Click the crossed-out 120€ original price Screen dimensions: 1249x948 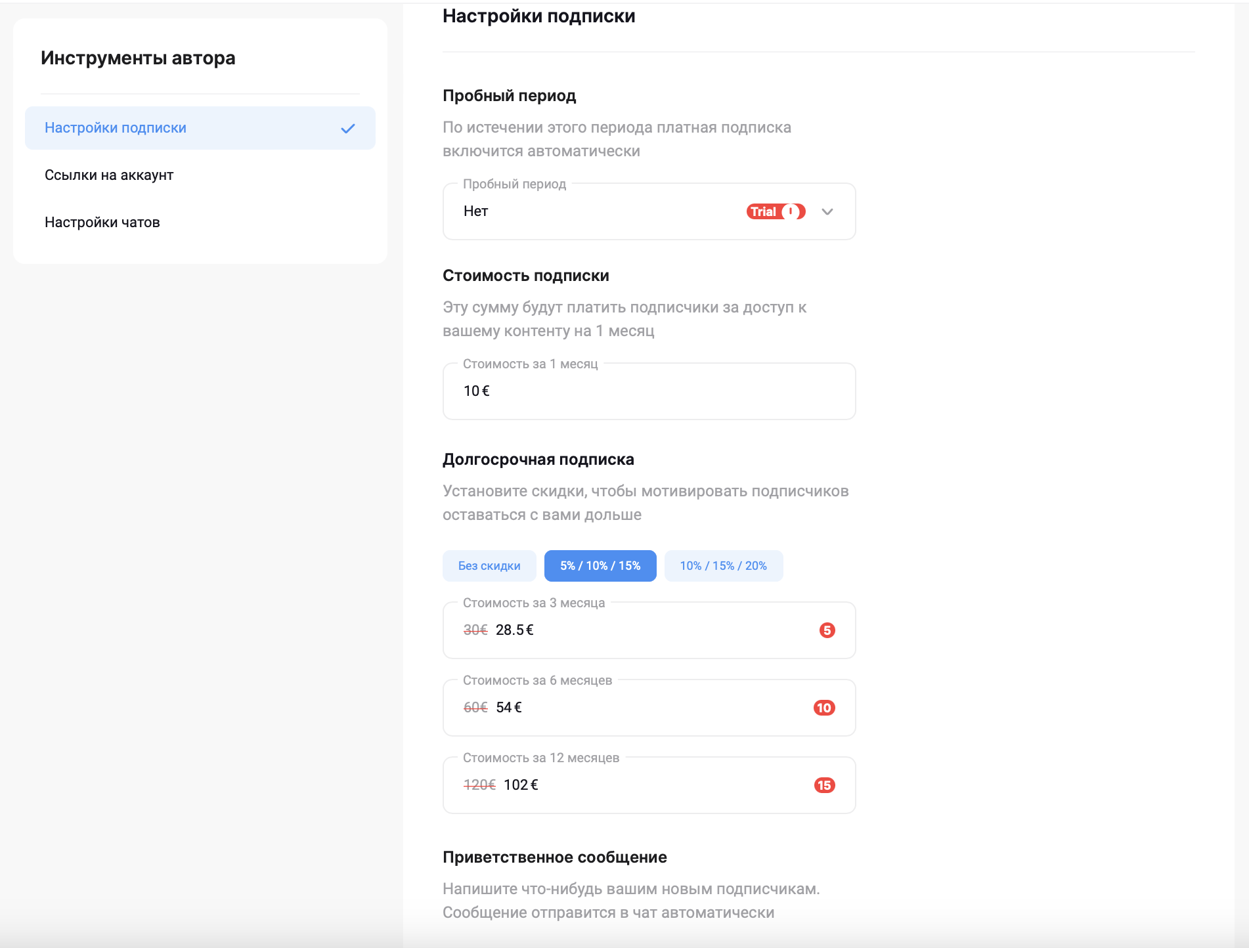479,785
